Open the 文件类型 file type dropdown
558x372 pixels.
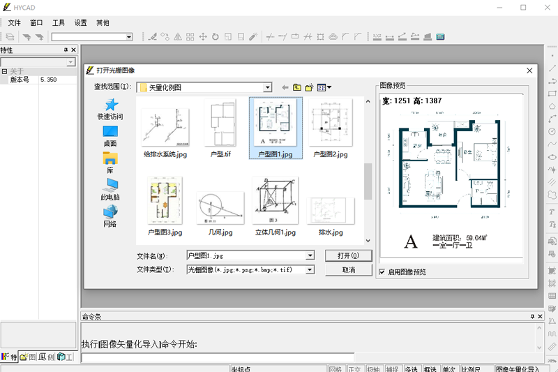(310, 269)
